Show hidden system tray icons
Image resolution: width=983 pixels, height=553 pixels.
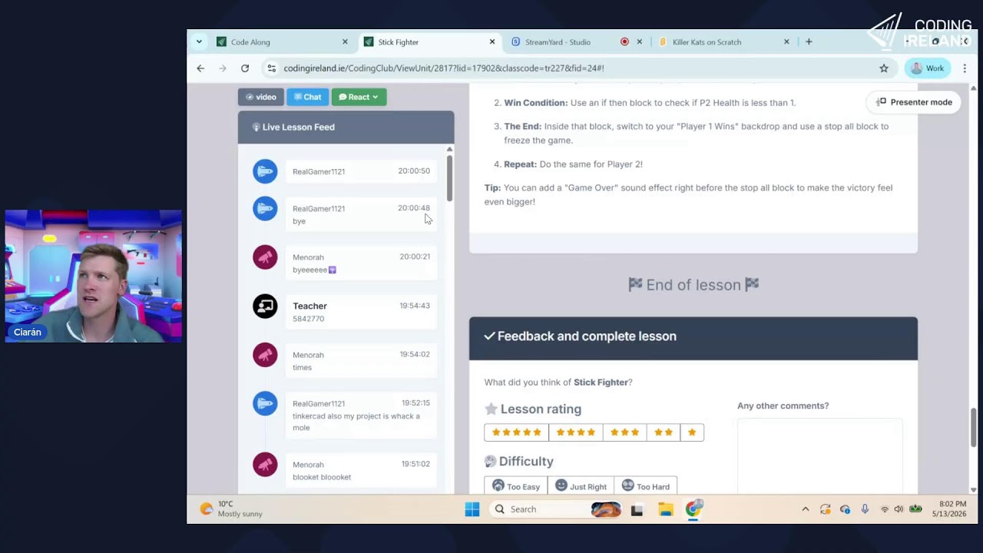(x=805, y=509)
